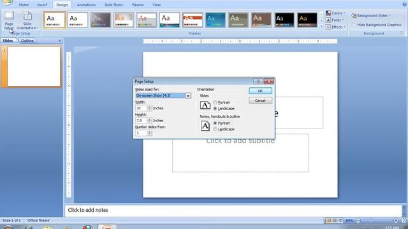Select slide 1 thumbnail in Slides pane
408x229 pixels.
point(34,66)
